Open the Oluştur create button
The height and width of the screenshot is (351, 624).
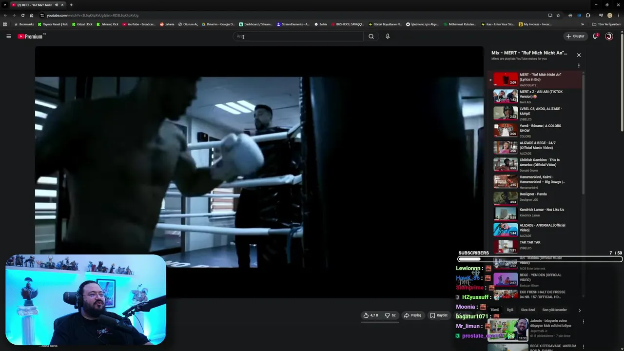575,36
